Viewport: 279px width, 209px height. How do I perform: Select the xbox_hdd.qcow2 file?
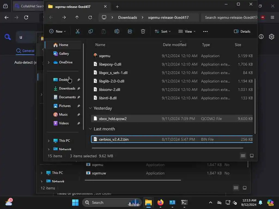(172, 119)
